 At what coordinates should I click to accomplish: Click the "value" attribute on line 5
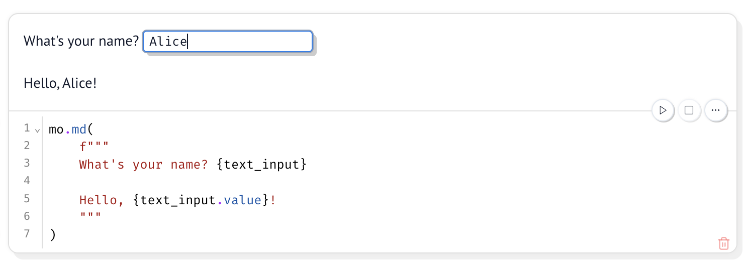[242, 200]
